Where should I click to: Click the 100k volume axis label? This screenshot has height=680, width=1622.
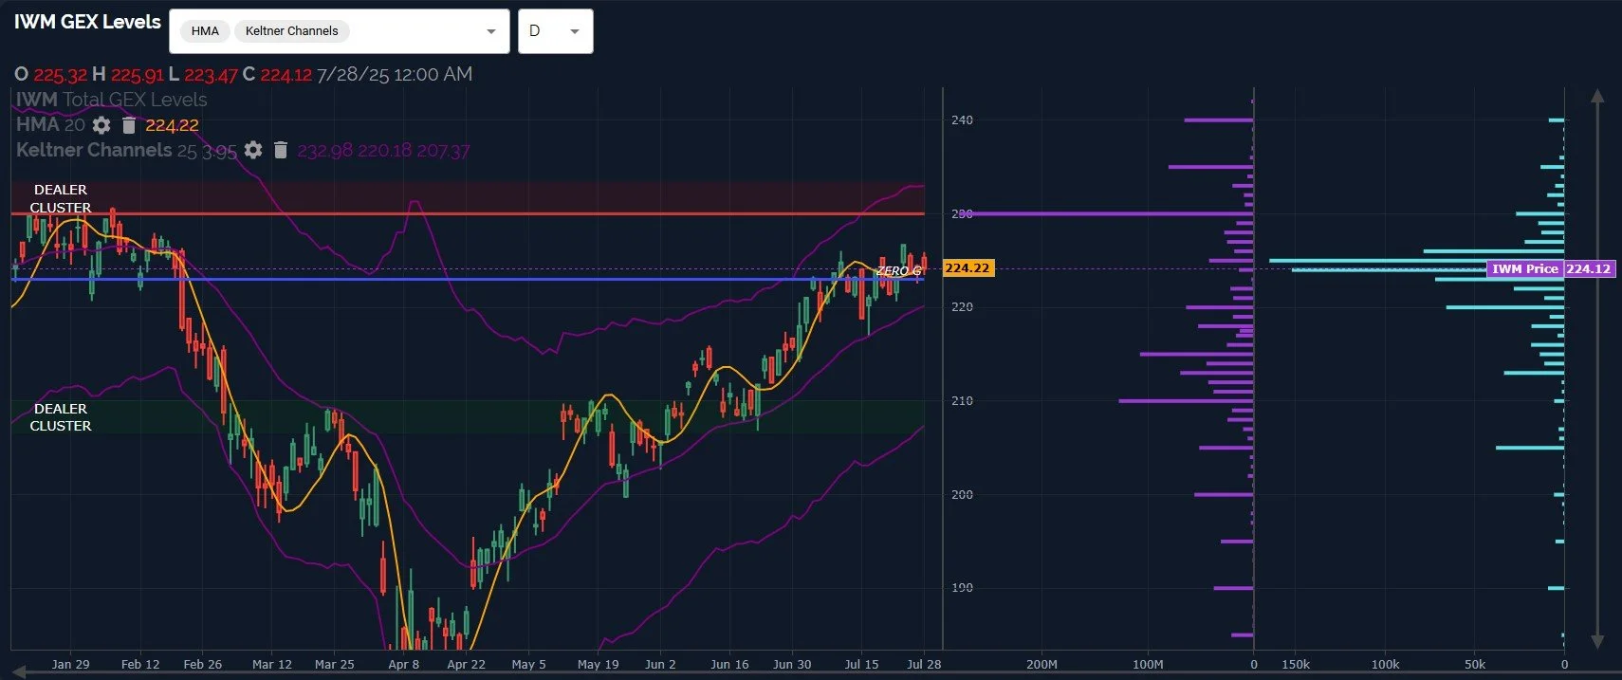pos(1385,664)
